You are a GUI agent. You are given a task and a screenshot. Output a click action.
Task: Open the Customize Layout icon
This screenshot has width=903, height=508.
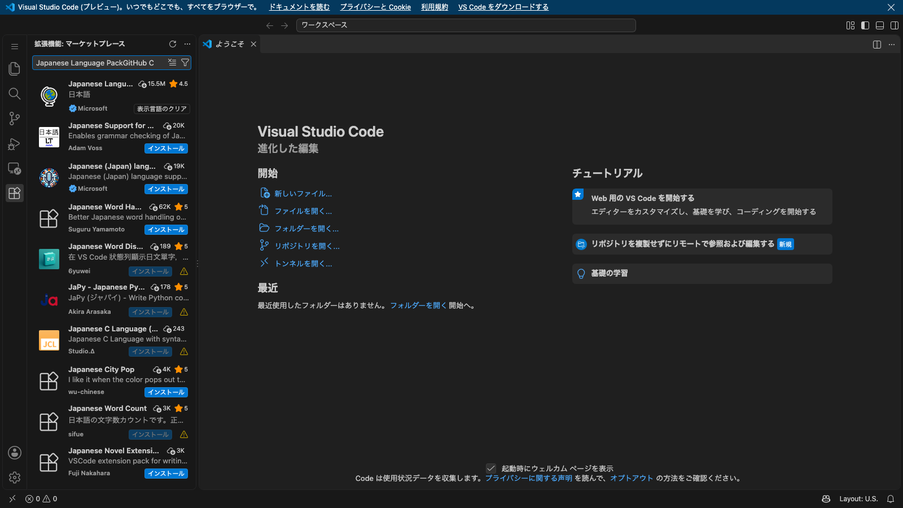[x=851, y=25]
